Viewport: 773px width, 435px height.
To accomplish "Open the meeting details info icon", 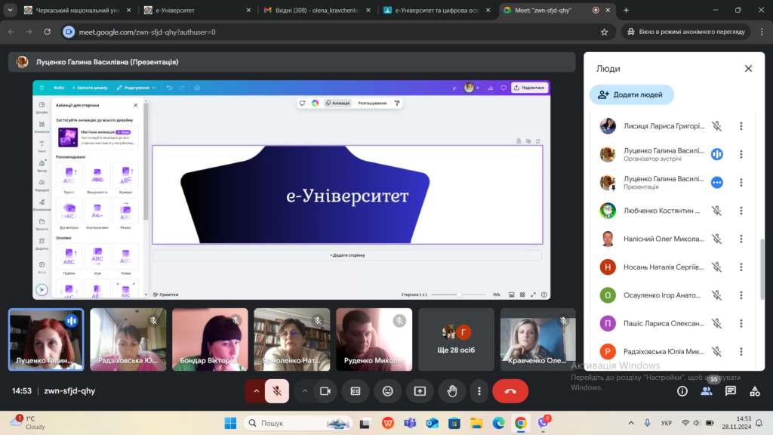I will pos(682,391).
